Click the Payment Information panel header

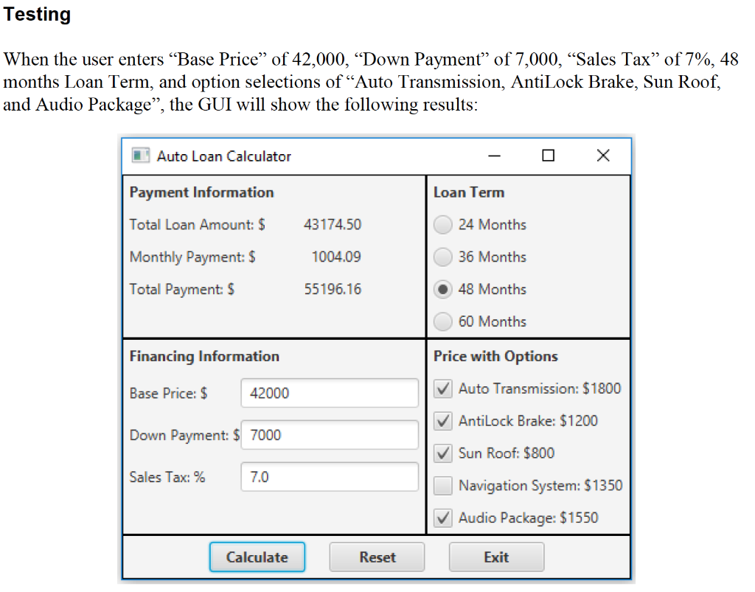click(201, 192)
